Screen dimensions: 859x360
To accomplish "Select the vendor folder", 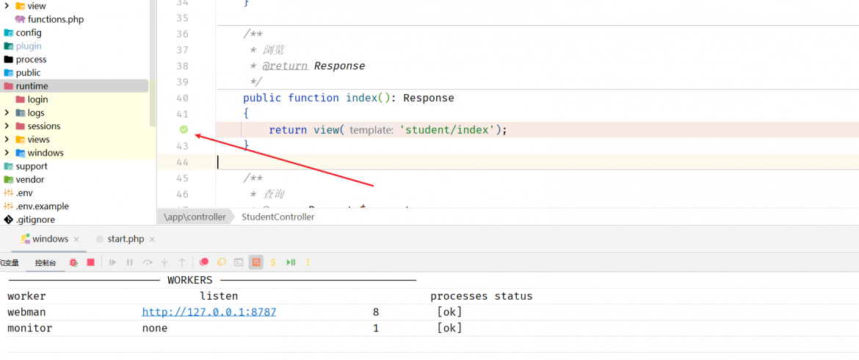I will (x=30, y=180).
